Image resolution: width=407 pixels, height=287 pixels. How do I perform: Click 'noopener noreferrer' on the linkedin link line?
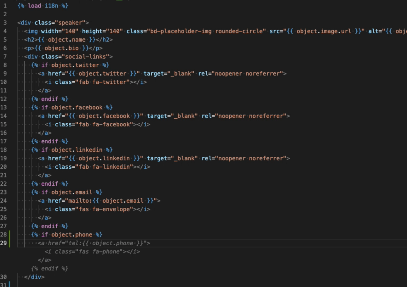(x=251, y=158)
